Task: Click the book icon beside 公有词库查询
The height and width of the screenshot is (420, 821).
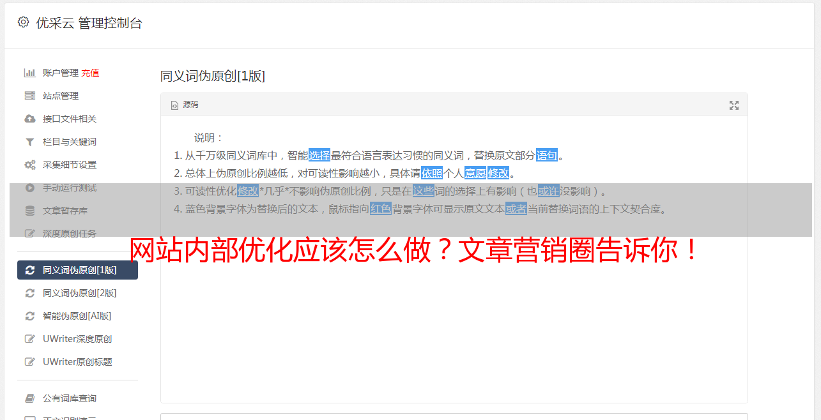Action: pos(29,398)
